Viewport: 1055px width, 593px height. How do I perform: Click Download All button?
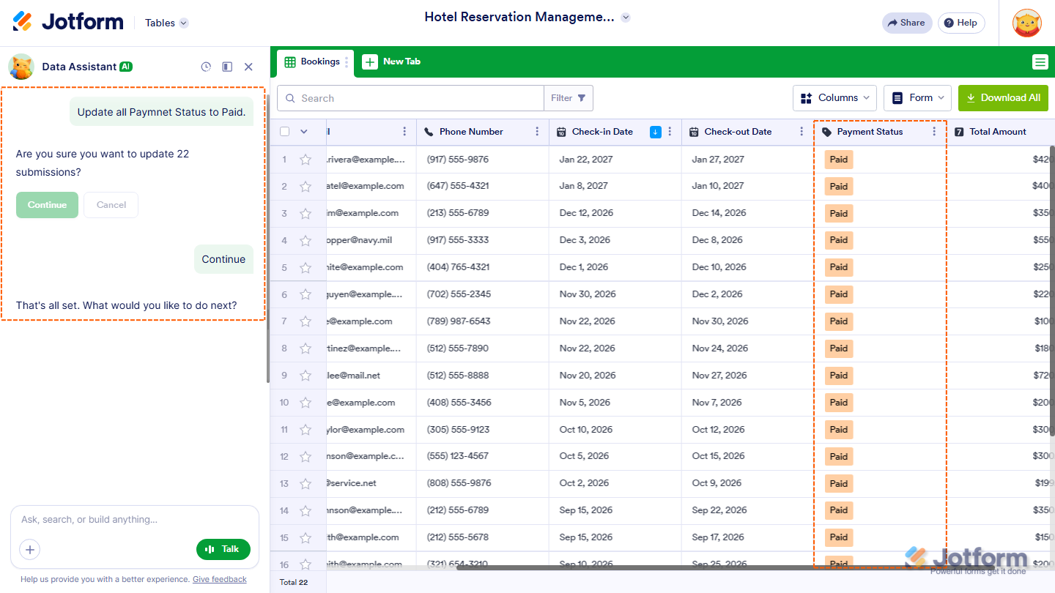[x=1003, y=98]
